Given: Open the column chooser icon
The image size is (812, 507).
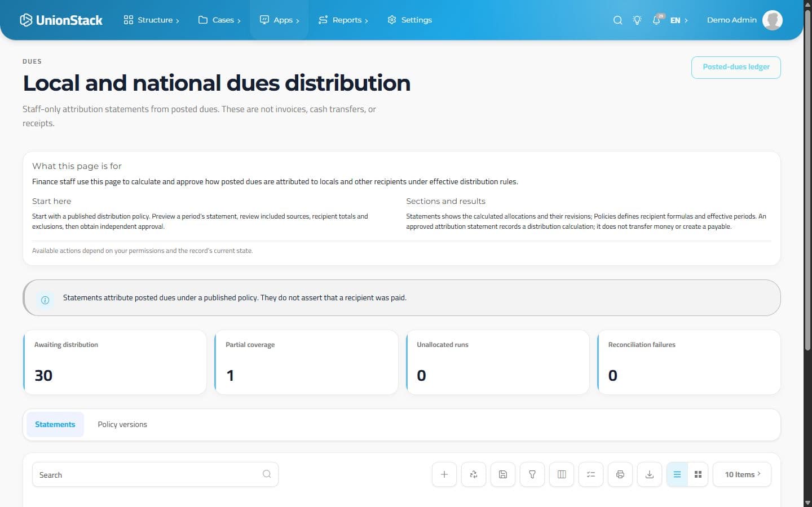Looking at the screenshot, I should point(562,474).
